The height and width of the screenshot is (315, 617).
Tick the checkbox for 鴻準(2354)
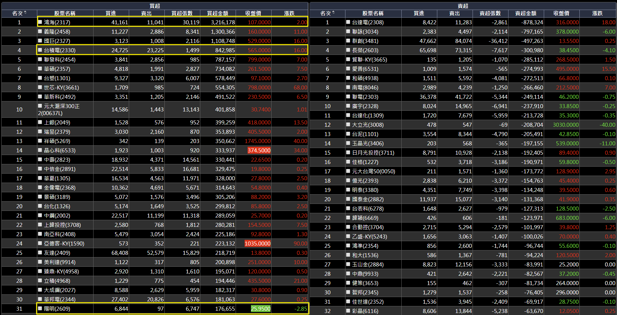point(348,245)
